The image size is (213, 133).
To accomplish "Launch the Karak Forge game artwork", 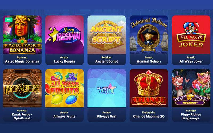I will (22, 88).
